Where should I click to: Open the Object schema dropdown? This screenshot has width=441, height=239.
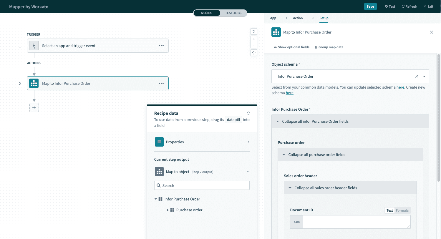click(424, 76)
